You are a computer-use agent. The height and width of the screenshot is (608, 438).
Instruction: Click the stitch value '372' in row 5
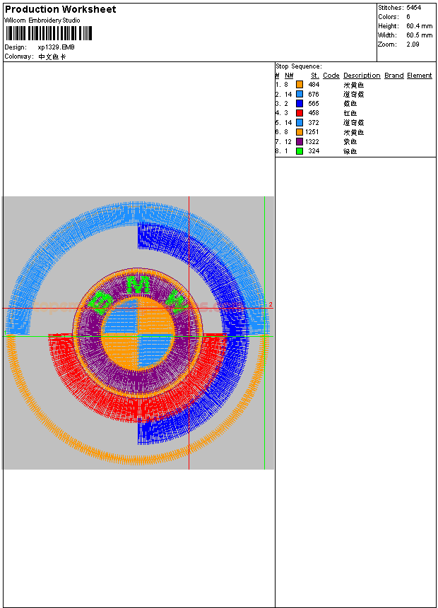[314, 123]
